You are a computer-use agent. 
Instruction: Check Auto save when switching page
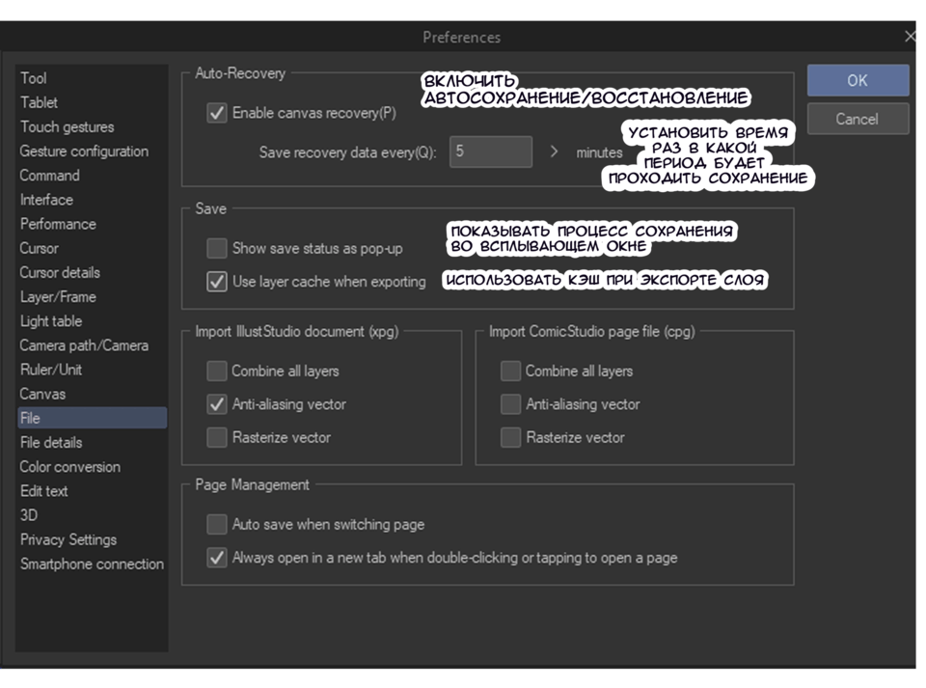pos(217,525)
